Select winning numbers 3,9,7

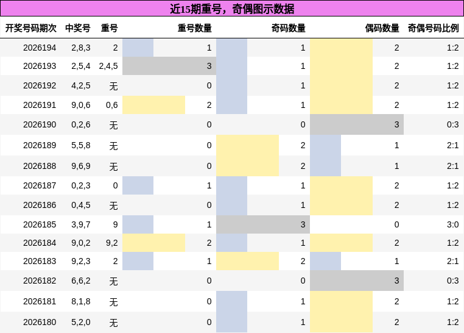coord(81,224)
